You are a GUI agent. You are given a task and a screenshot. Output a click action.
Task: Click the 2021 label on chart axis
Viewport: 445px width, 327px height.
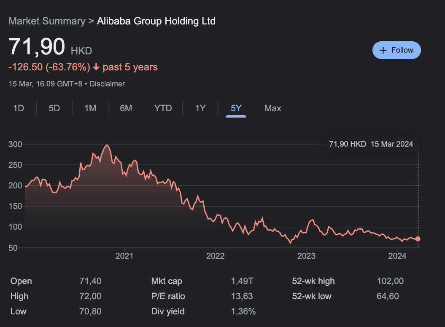click(x=124, y=256)
